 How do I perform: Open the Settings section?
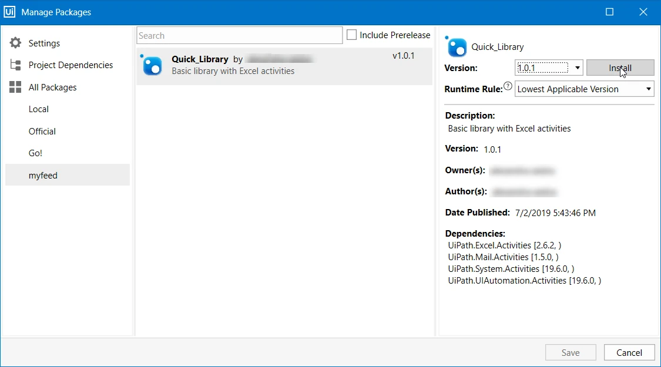pyautogui.click(x=44, y=43)
